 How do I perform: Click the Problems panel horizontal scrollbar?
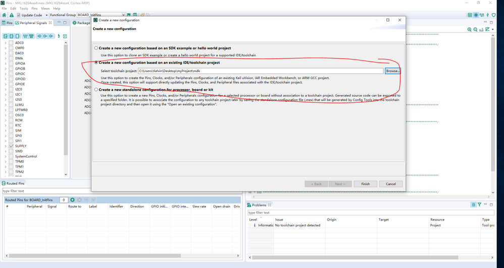tap(355, 257)
